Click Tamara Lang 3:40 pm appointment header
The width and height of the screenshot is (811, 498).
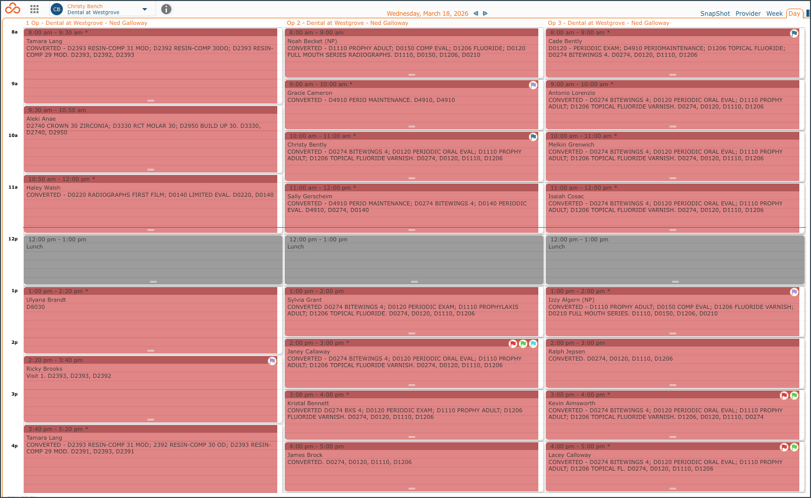151,429
